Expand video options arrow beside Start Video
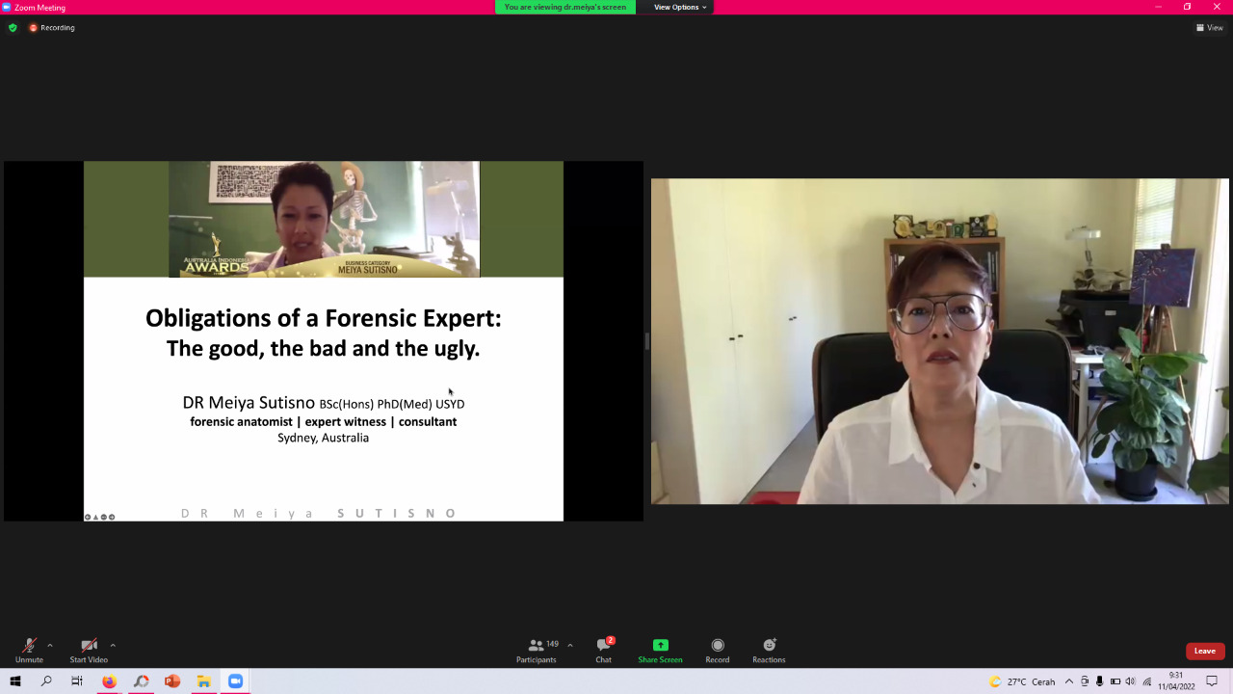This screenshot has width=1233, height=694. (113, 645)
